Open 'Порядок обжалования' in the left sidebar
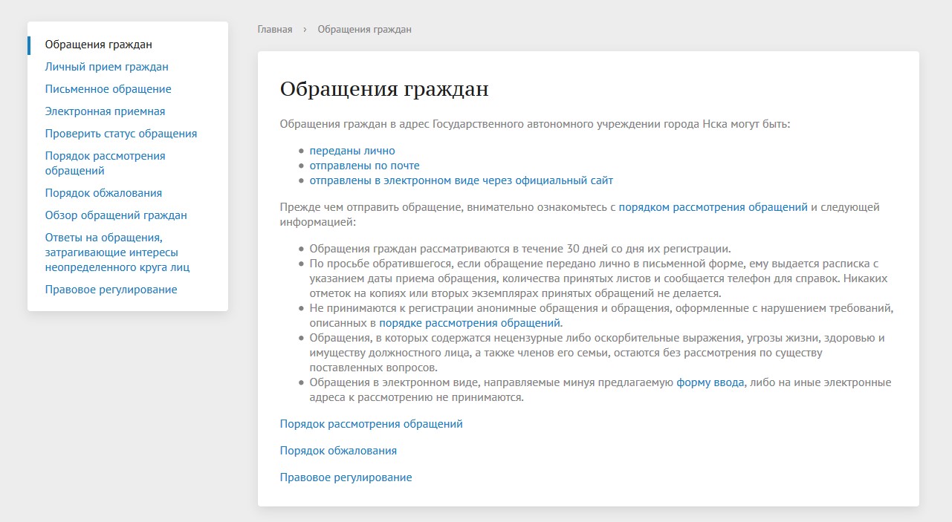This screenshot has width=952, height=522. pos(103,193)
